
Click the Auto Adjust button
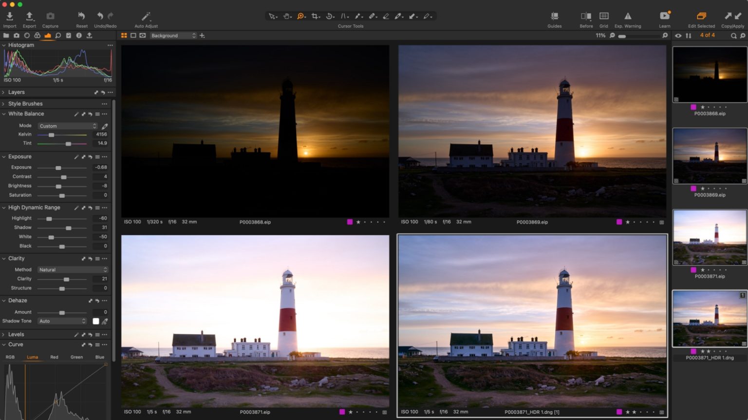pos(146,16)
